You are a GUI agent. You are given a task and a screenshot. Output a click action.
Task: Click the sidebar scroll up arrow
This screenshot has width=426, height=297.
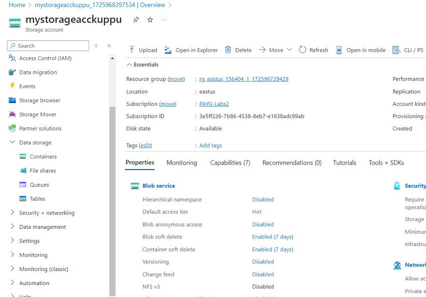112,58
